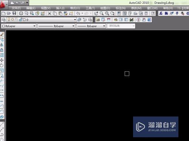
Task: Open the AutoCAD application menu logo
Action: click(x=3, y=4)
